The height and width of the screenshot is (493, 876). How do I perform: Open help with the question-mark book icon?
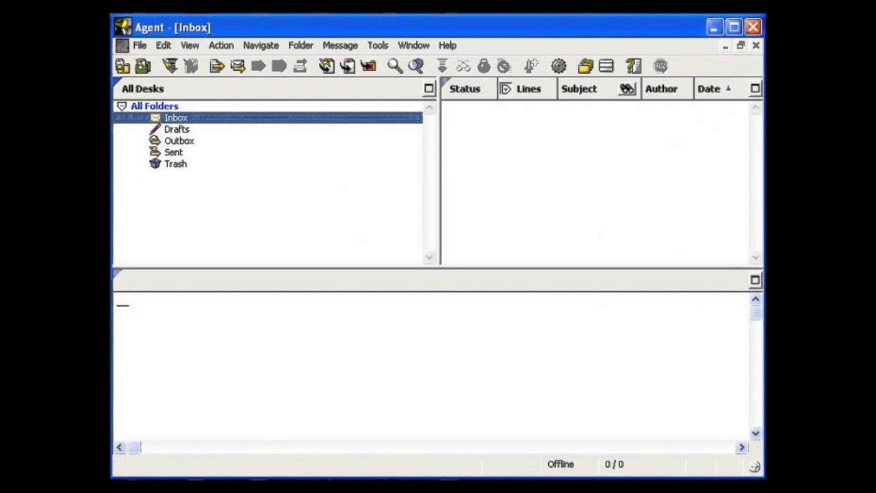[x=634, y=66]
